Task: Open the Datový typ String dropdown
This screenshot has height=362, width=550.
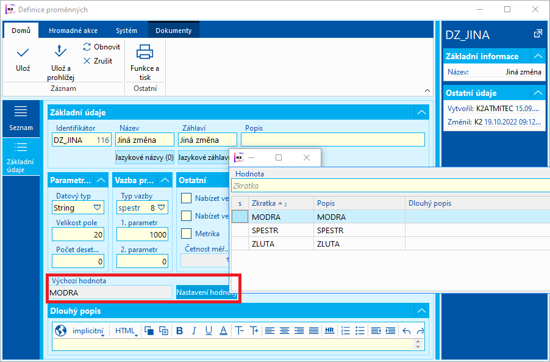Action: 98,208
